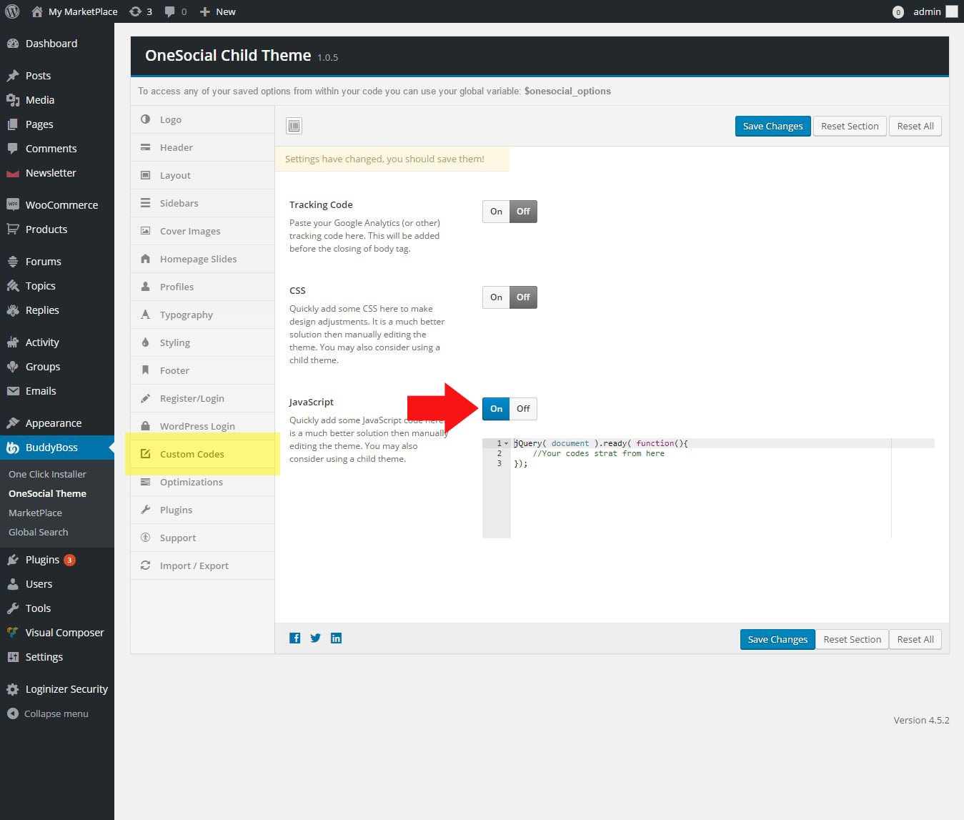
Task: Open the New content dropdown in admin bar
Action: pos(218,11)
